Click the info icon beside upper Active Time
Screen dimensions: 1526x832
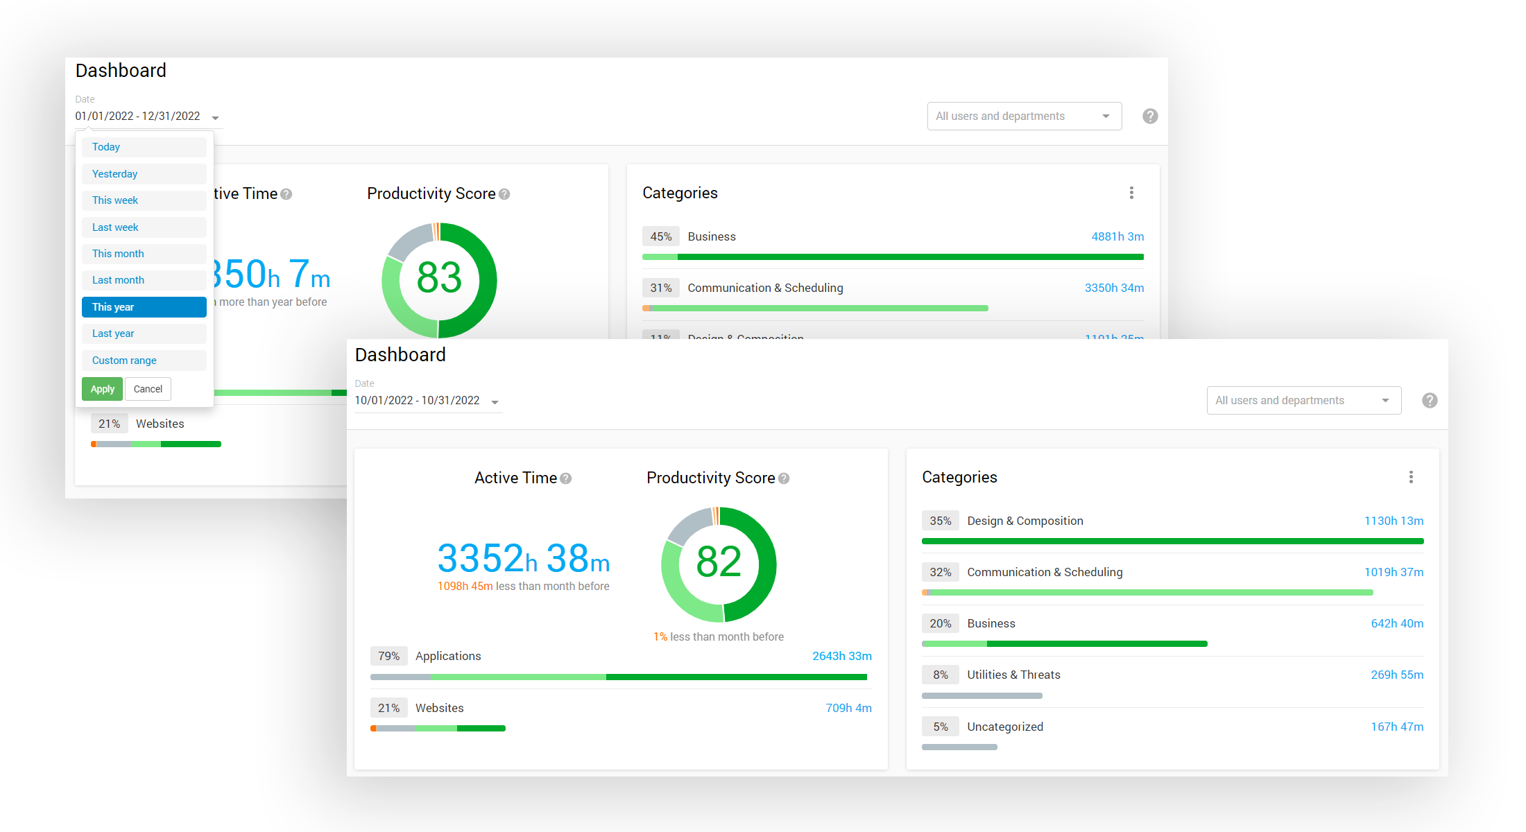286,194
